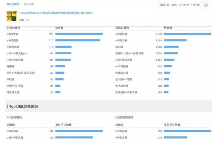Click the paid order count 506
The width and height of the screenshot is (217, 142).
(160, 131)
